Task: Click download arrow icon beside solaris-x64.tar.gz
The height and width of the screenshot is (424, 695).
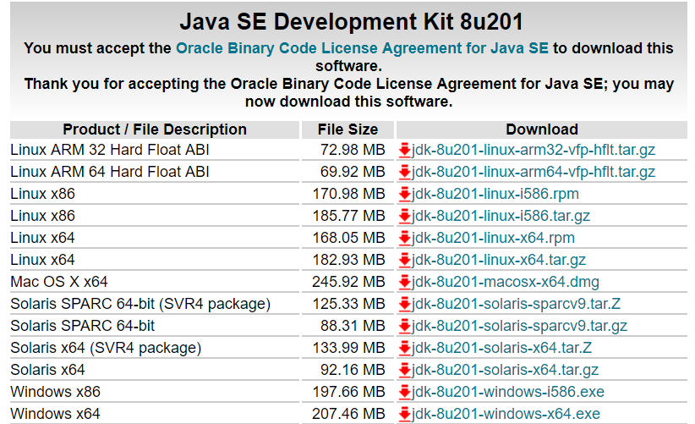Action: 404,370
